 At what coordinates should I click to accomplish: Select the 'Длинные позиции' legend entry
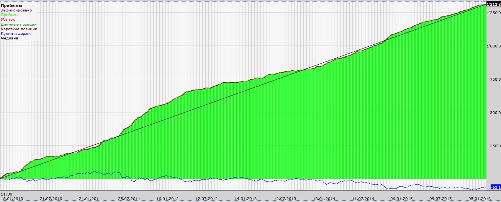click(19, 24)
